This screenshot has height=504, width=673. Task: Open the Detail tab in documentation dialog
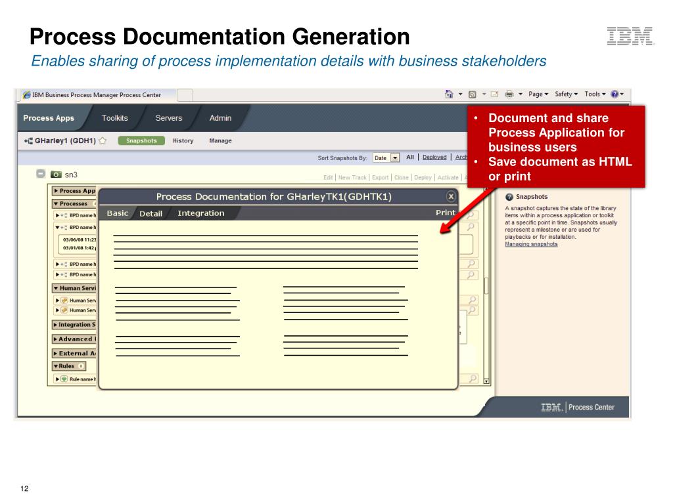(x=151, y=213)
